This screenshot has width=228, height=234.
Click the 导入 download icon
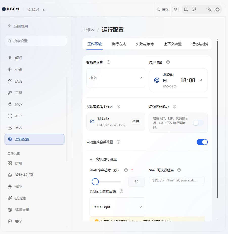pos(10,128)
